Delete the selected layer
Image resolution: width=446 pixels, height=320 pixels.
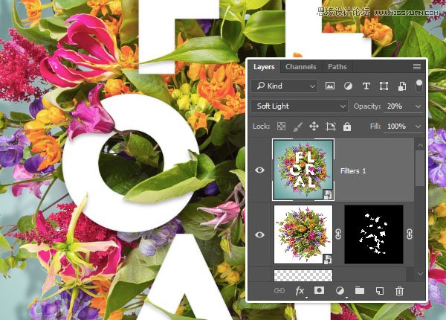point(399,291)
